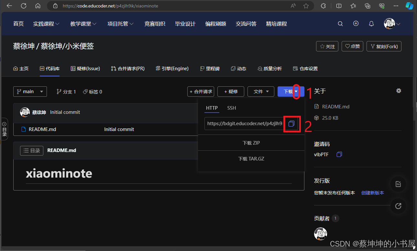
Task: View tags via 标签 0 link
Action: click(93, 92)
